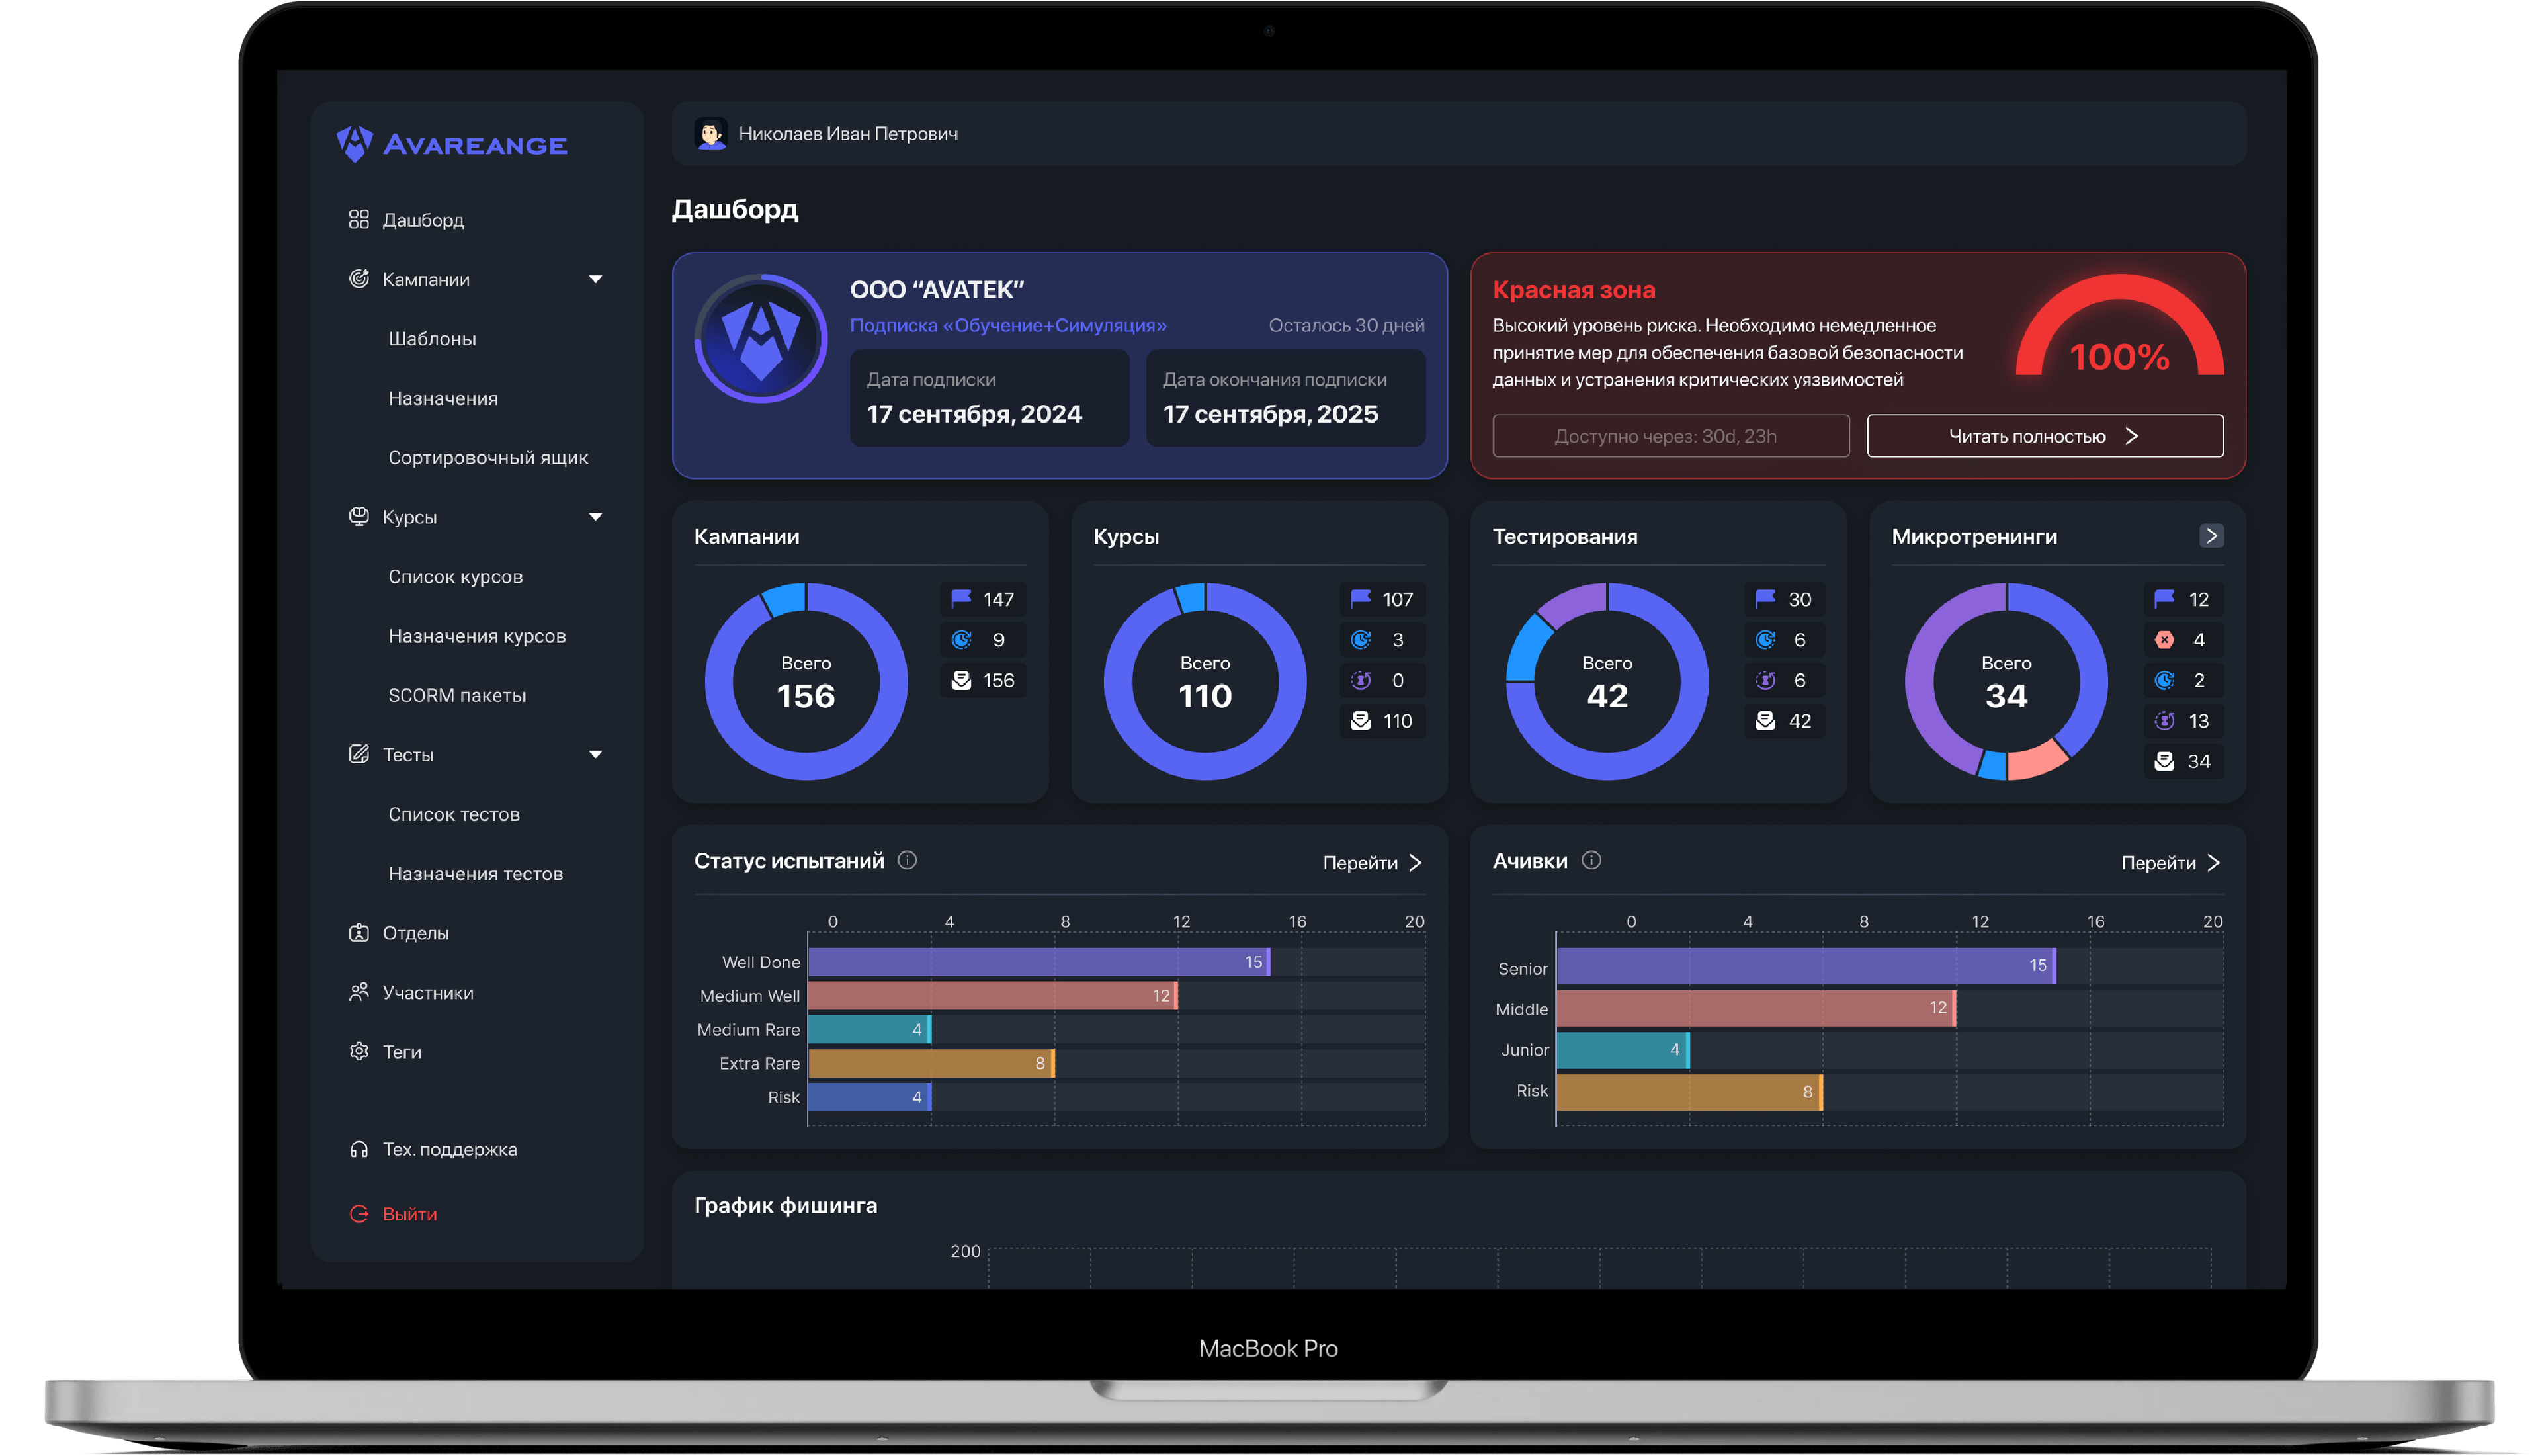This screenshot has height=1456, width=2540.
Task: Click the headphones icon for Тех. поддержка
Action: (x=359, y=1150)
